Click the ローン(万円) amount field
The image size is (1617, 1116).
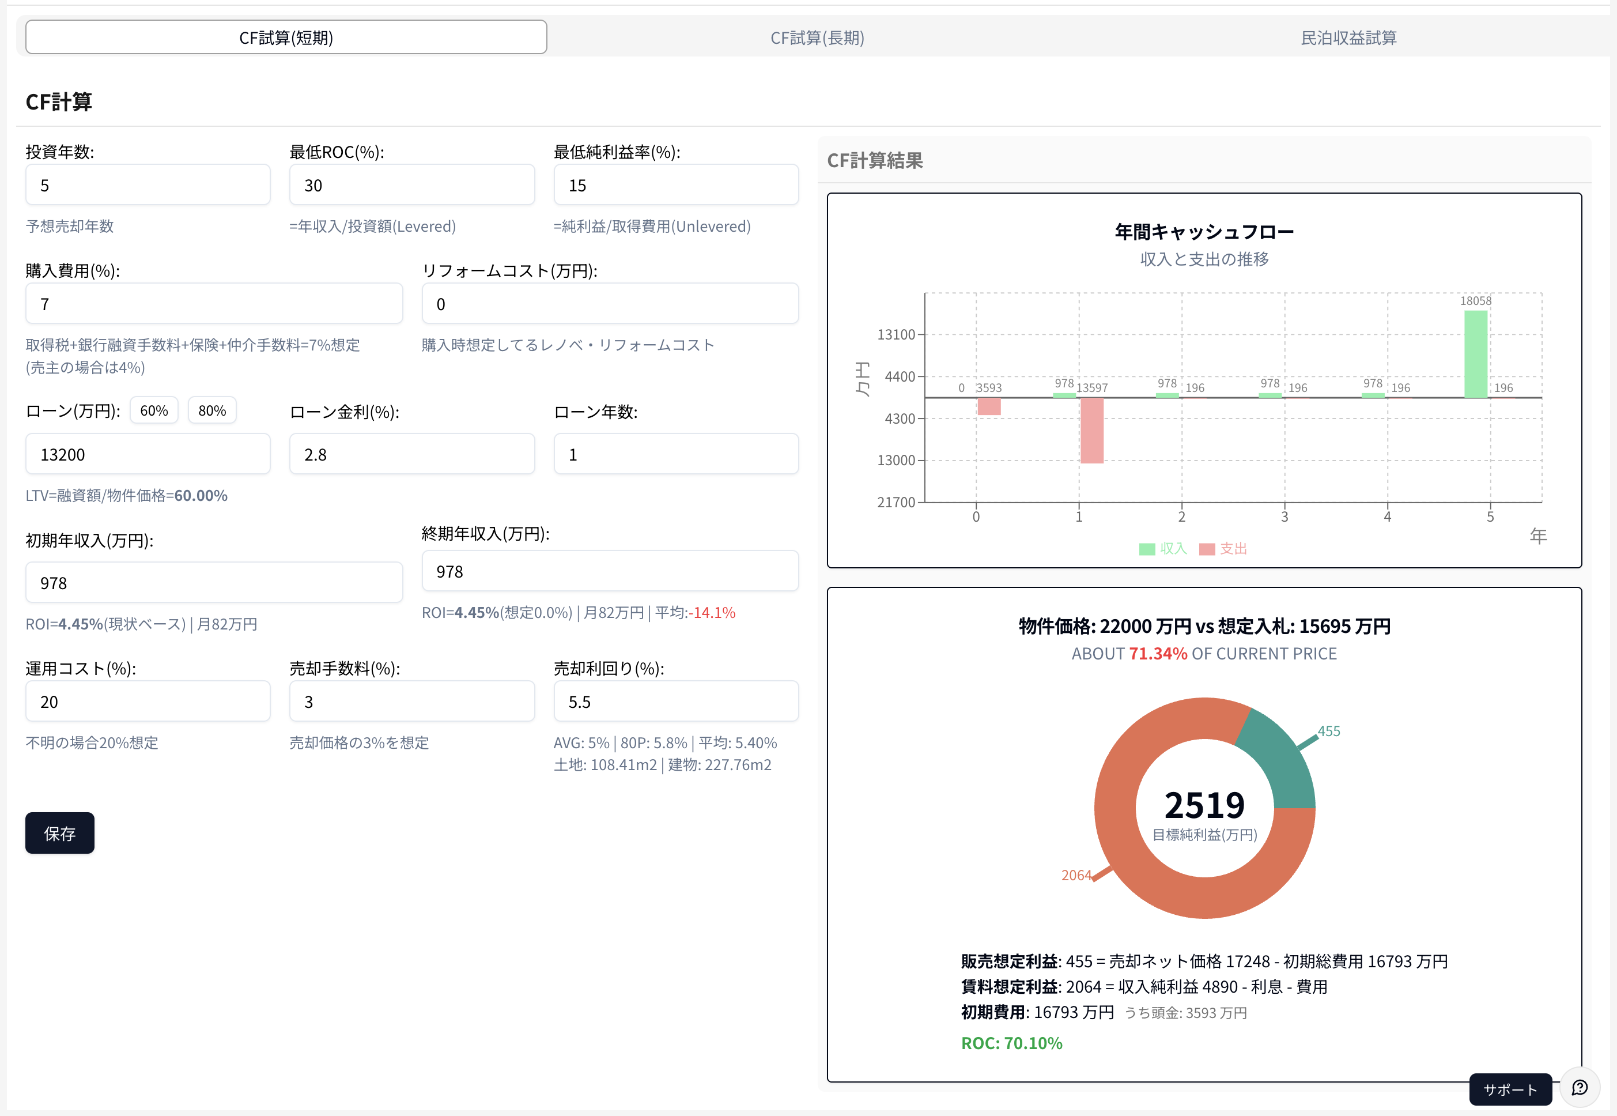pyautogui.click(x=148, y=454)
